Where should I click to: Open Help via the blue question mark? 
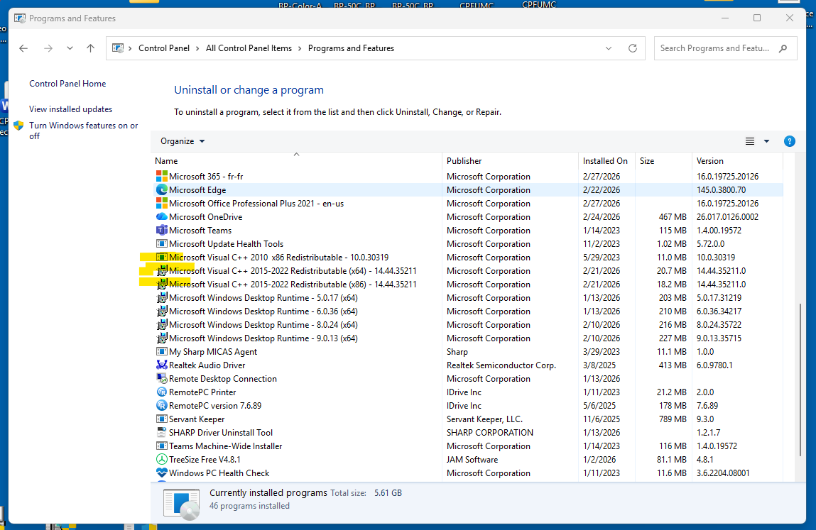tap(790, 140)
